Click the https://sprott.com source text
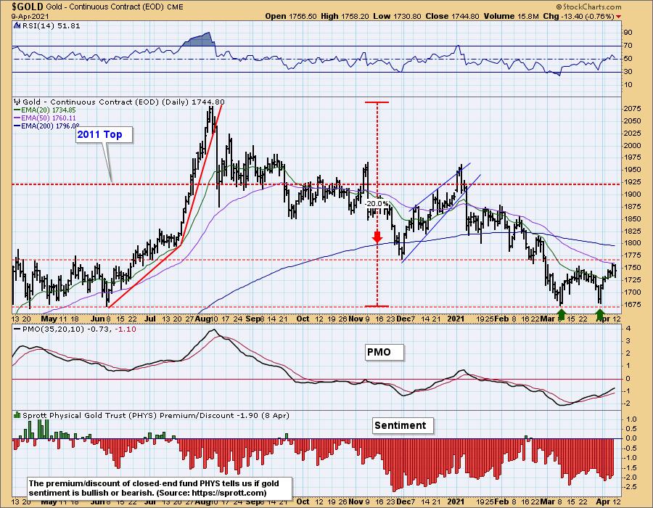The height and width of the screenshot is (508, 653). (x=227, y=493)
